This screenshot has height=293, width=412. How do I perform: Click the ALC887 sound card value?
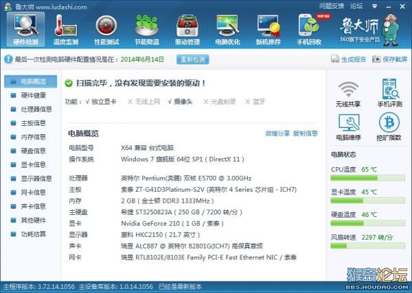click(192, 246)
